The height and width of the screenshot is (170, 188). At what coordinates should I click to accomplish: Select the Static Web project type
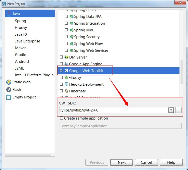coord(22,82)
